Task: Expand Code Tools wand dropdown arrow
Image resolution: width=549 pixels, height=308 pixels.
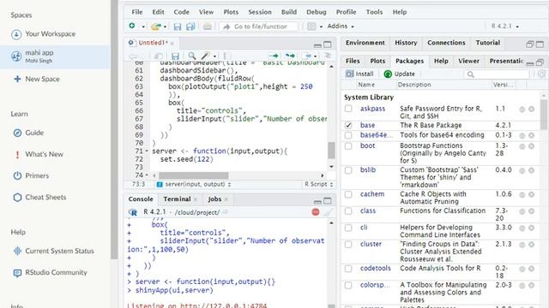Action: click(x=214, y=56)
